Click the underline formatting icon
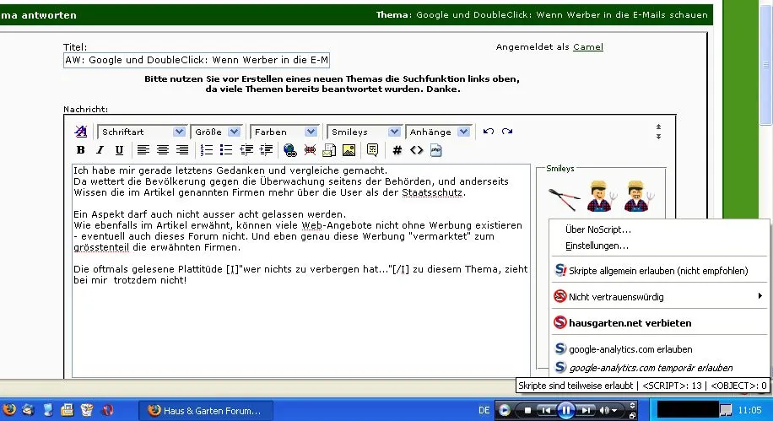 119,150
